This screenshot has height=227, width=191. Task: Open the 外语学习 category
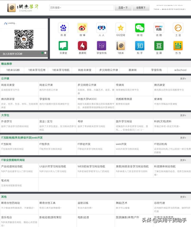click(x=6, y=121)
